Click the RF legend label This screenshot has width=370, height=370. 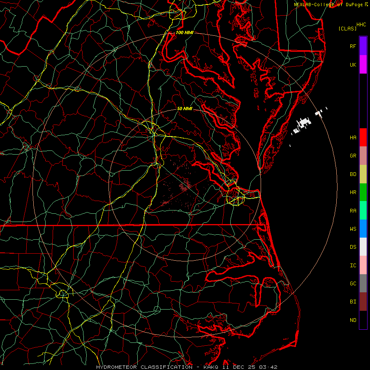click(353, 46)
